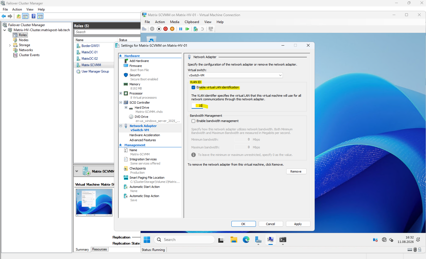Image resolution: width=426 pixels, height=259 pixels.
Task: Click the Start power icon in the VM toolbar
Action: (152, 29)
